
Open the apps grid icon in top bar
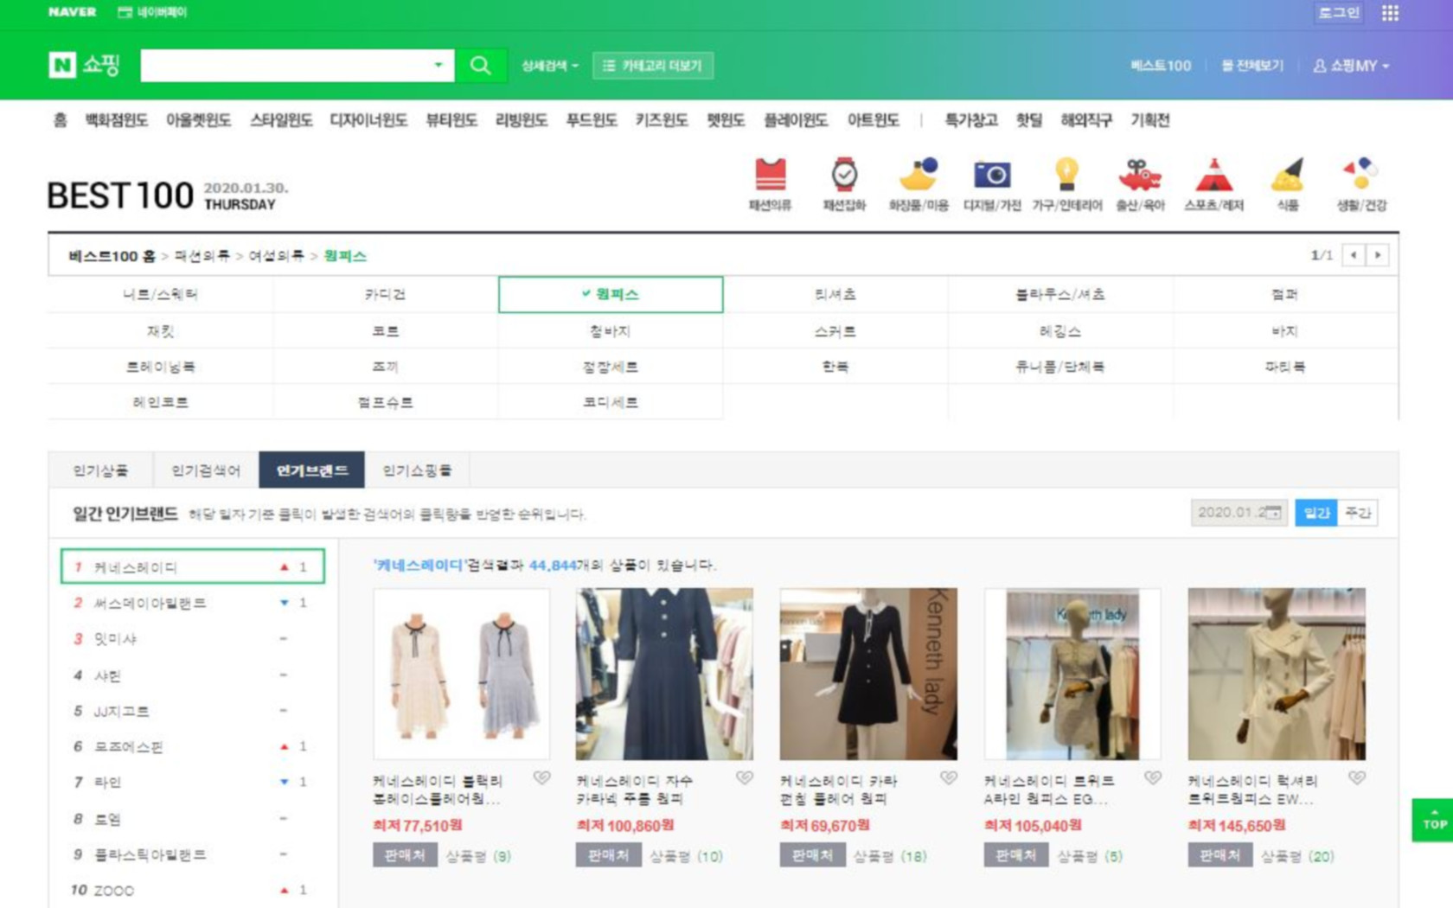coord(1390,13)
